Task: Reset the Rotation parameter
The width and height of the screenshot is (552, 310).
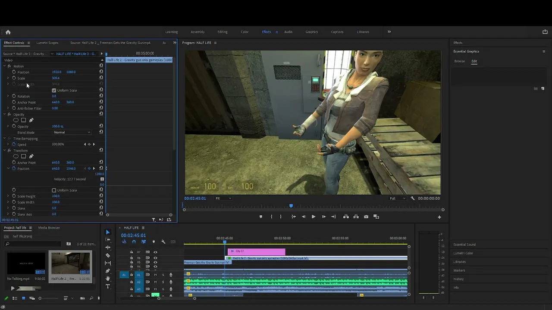Action: point(101,96)
